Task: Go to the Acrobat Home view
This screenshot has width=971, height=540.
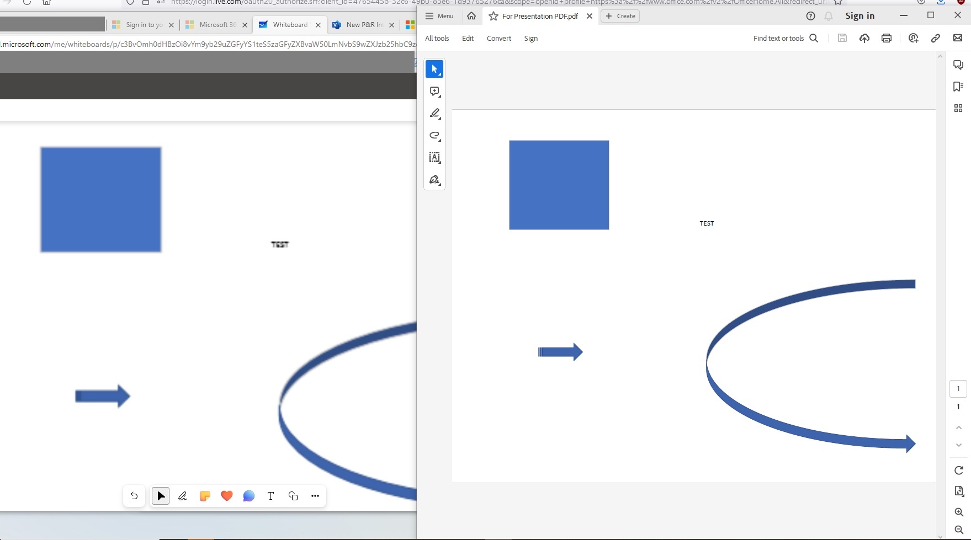Action: pyautogui.click(x=471, y=16)
